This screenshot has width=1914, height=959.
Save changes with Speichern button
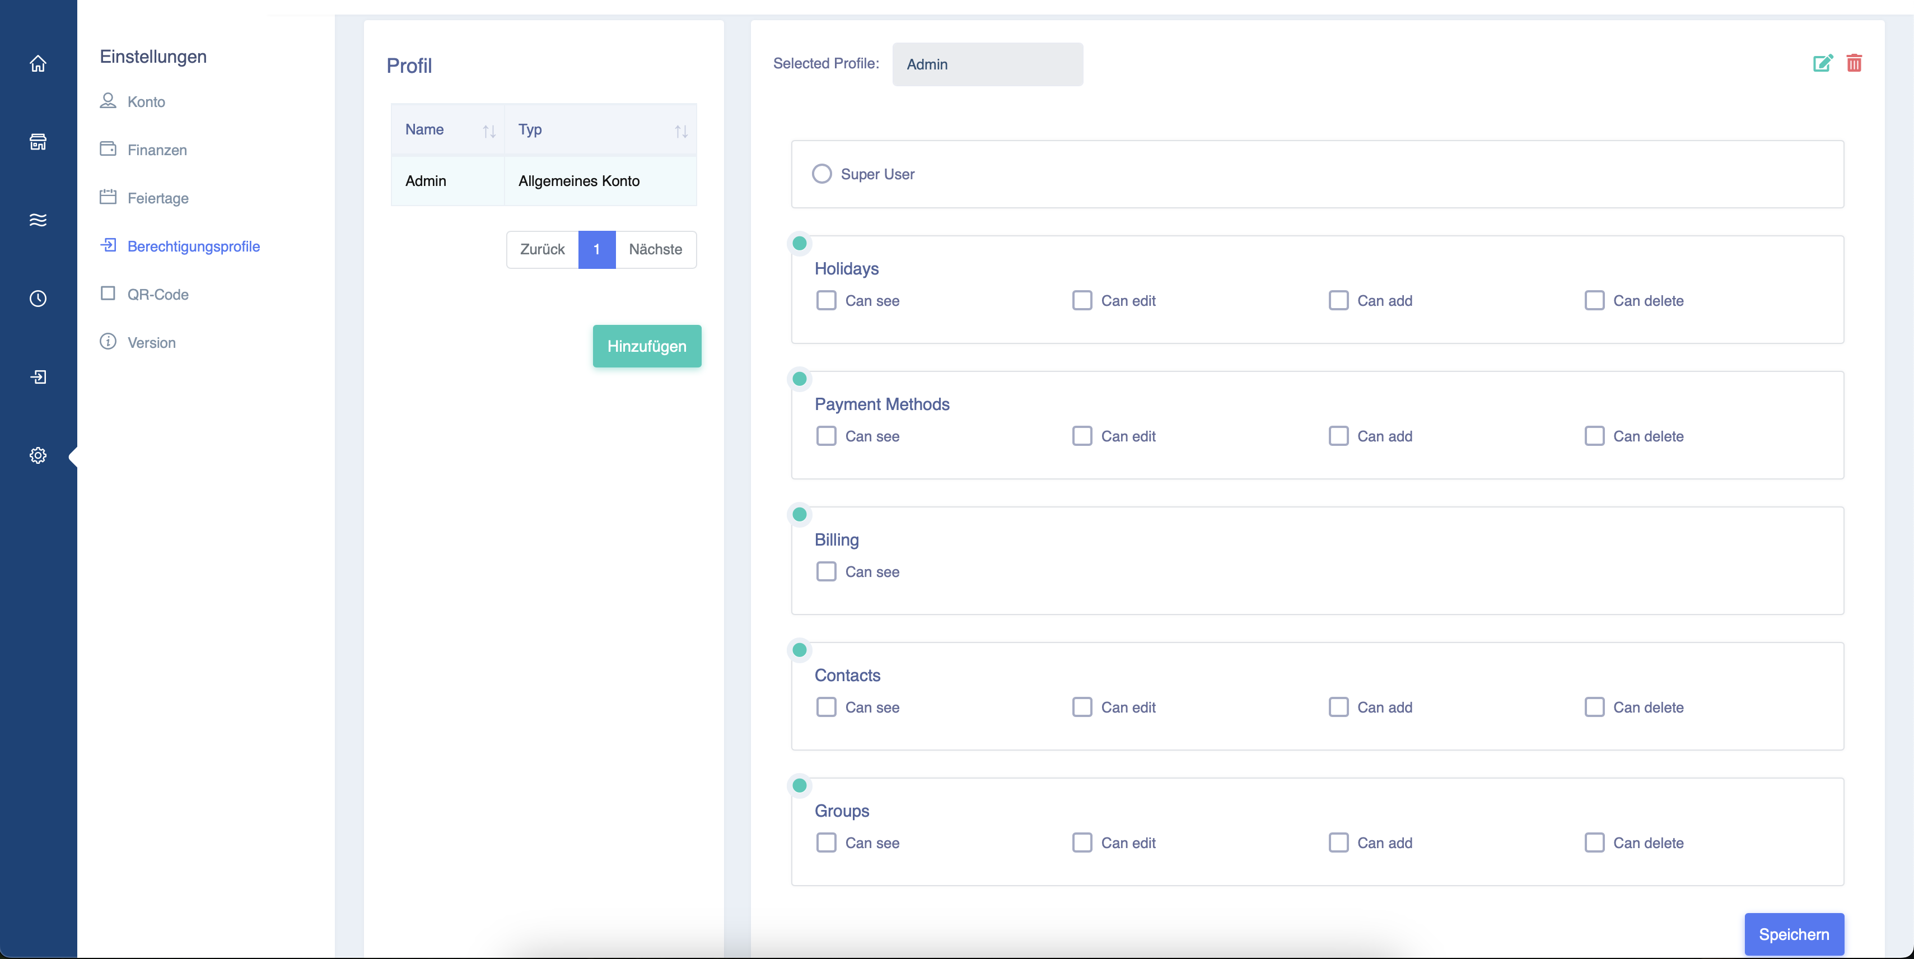pos(1794,934)
